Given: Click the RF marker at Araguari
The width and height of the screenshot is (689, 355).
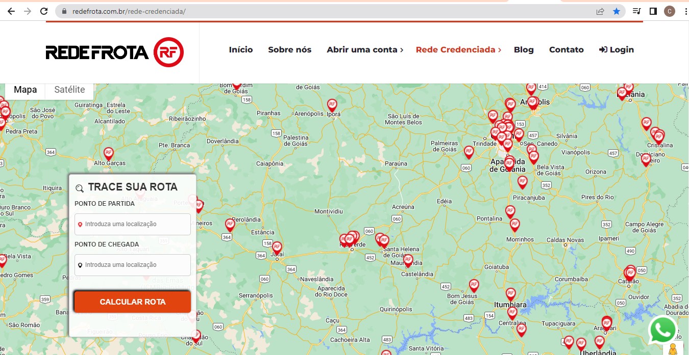Looking at the screenshot, I should [x=606, y=324].
